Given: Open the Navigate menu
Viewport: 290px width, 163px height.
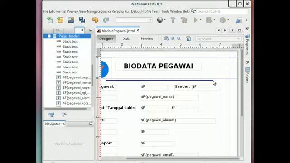Looking at the screenshot, I should 94,11.
